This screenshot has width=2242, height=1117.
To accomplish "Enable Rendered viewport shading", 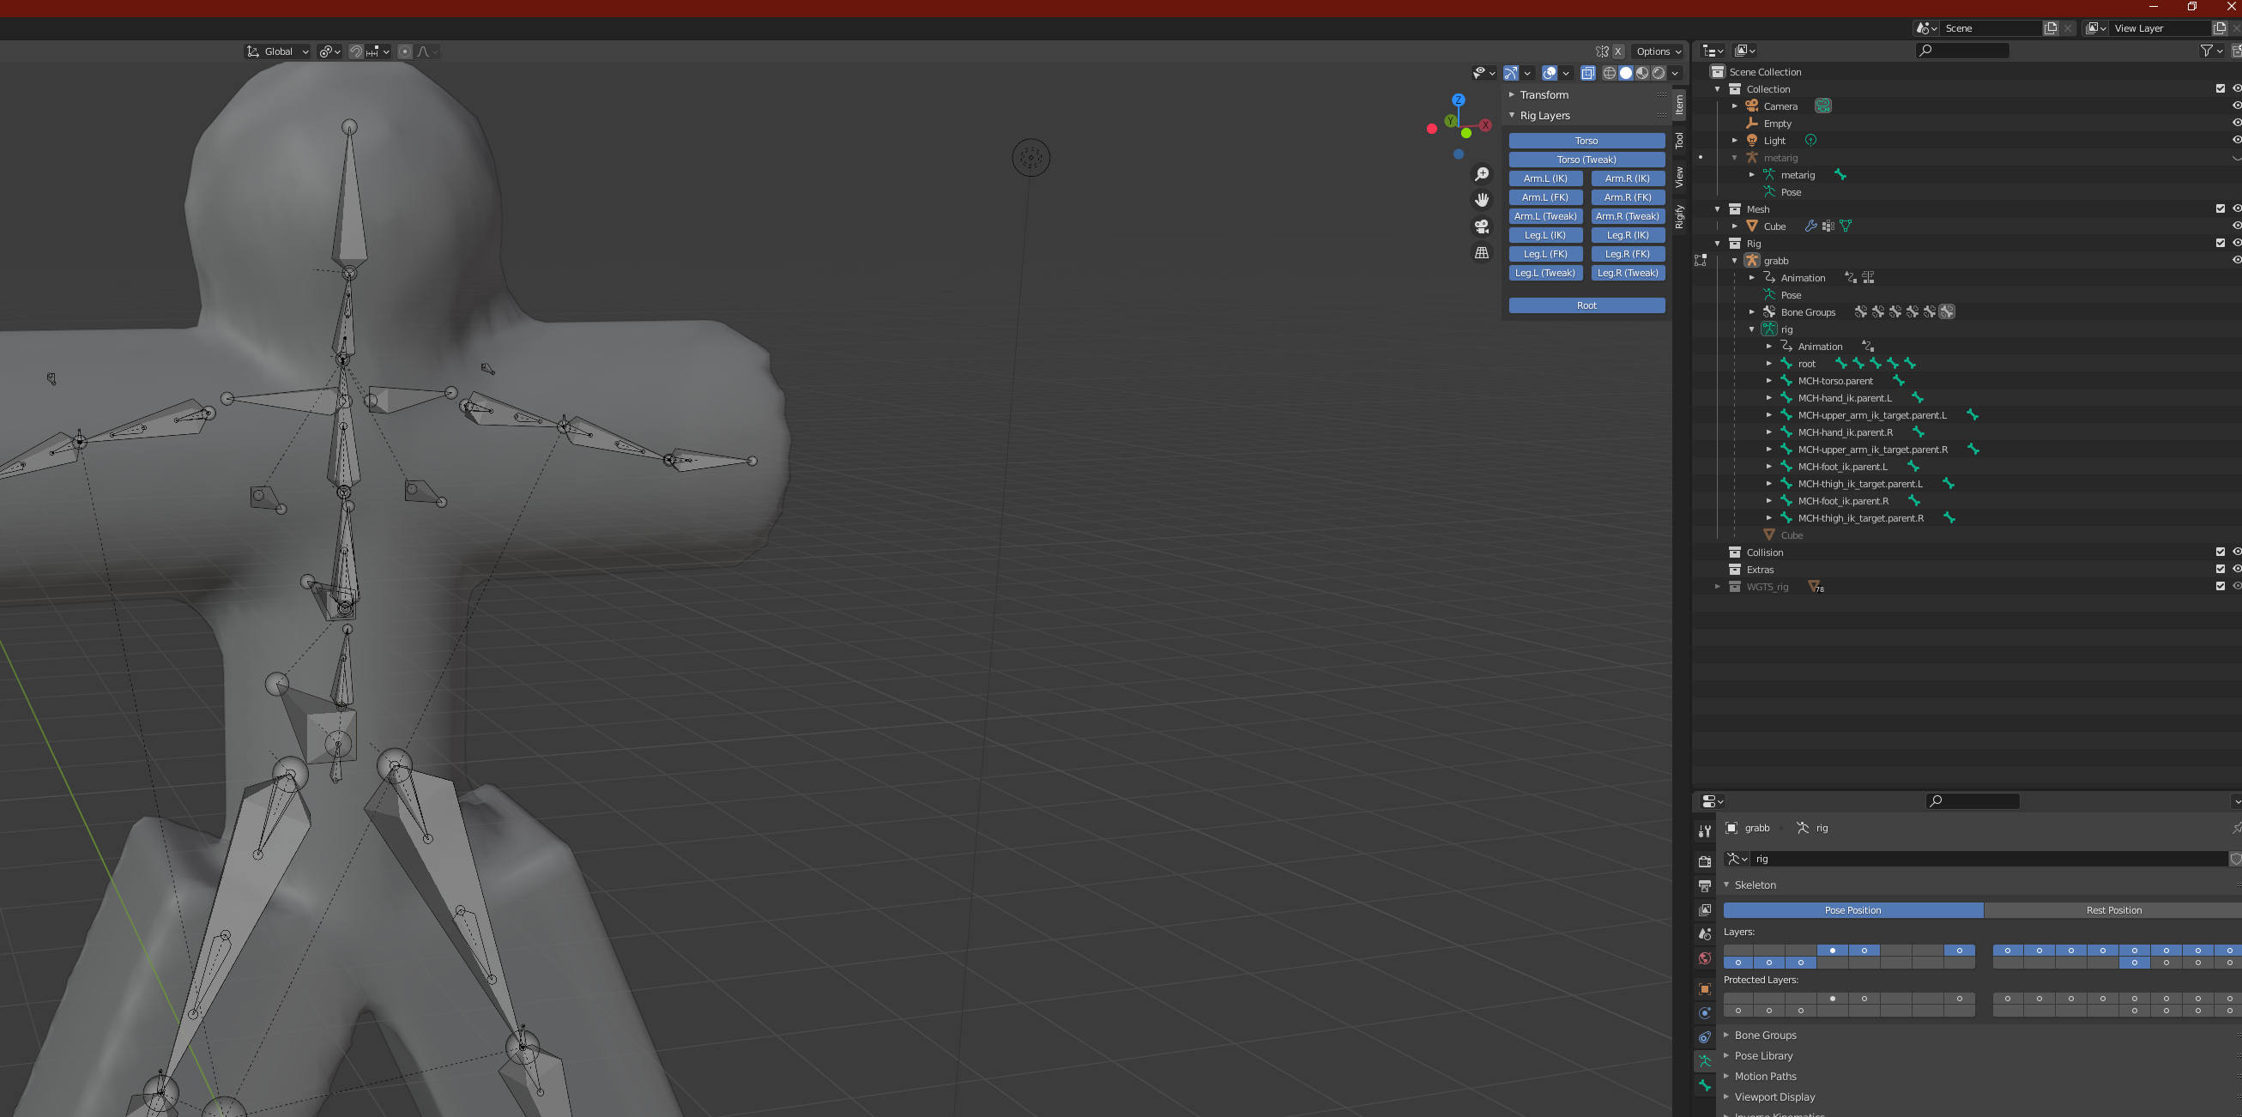I will [x=1659, y=74].
